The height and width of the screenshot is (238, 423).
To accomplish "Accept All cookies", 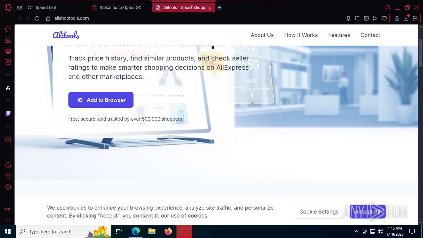I will click(x=367, y=212).
